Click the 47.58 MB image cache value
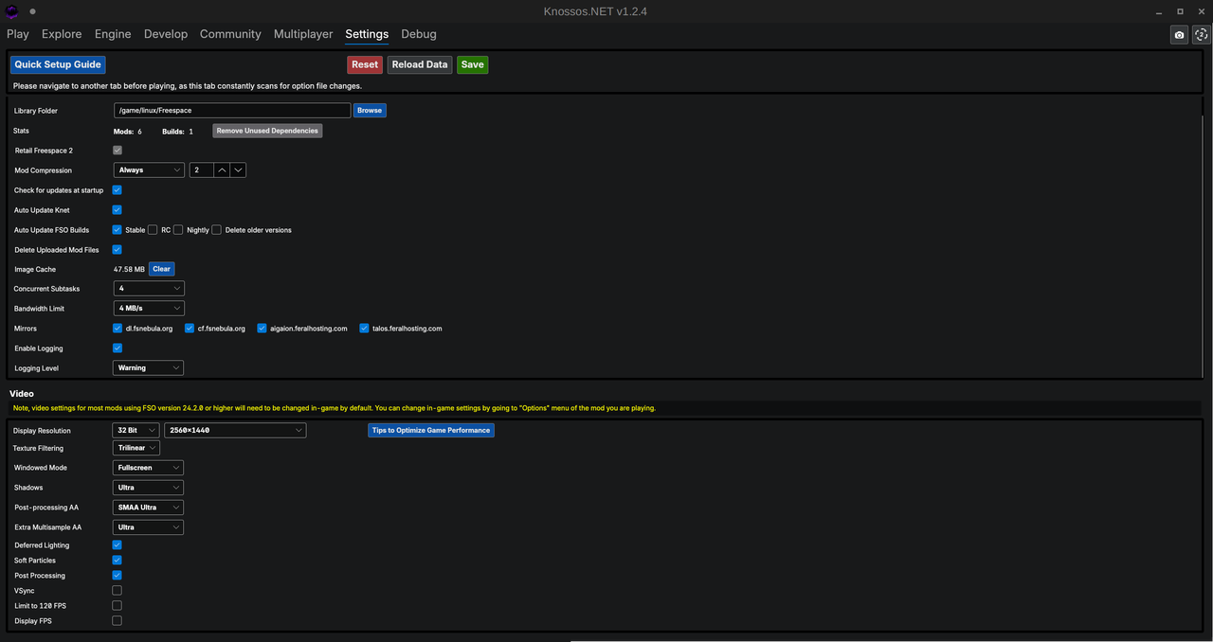 [x=129, y=270]
